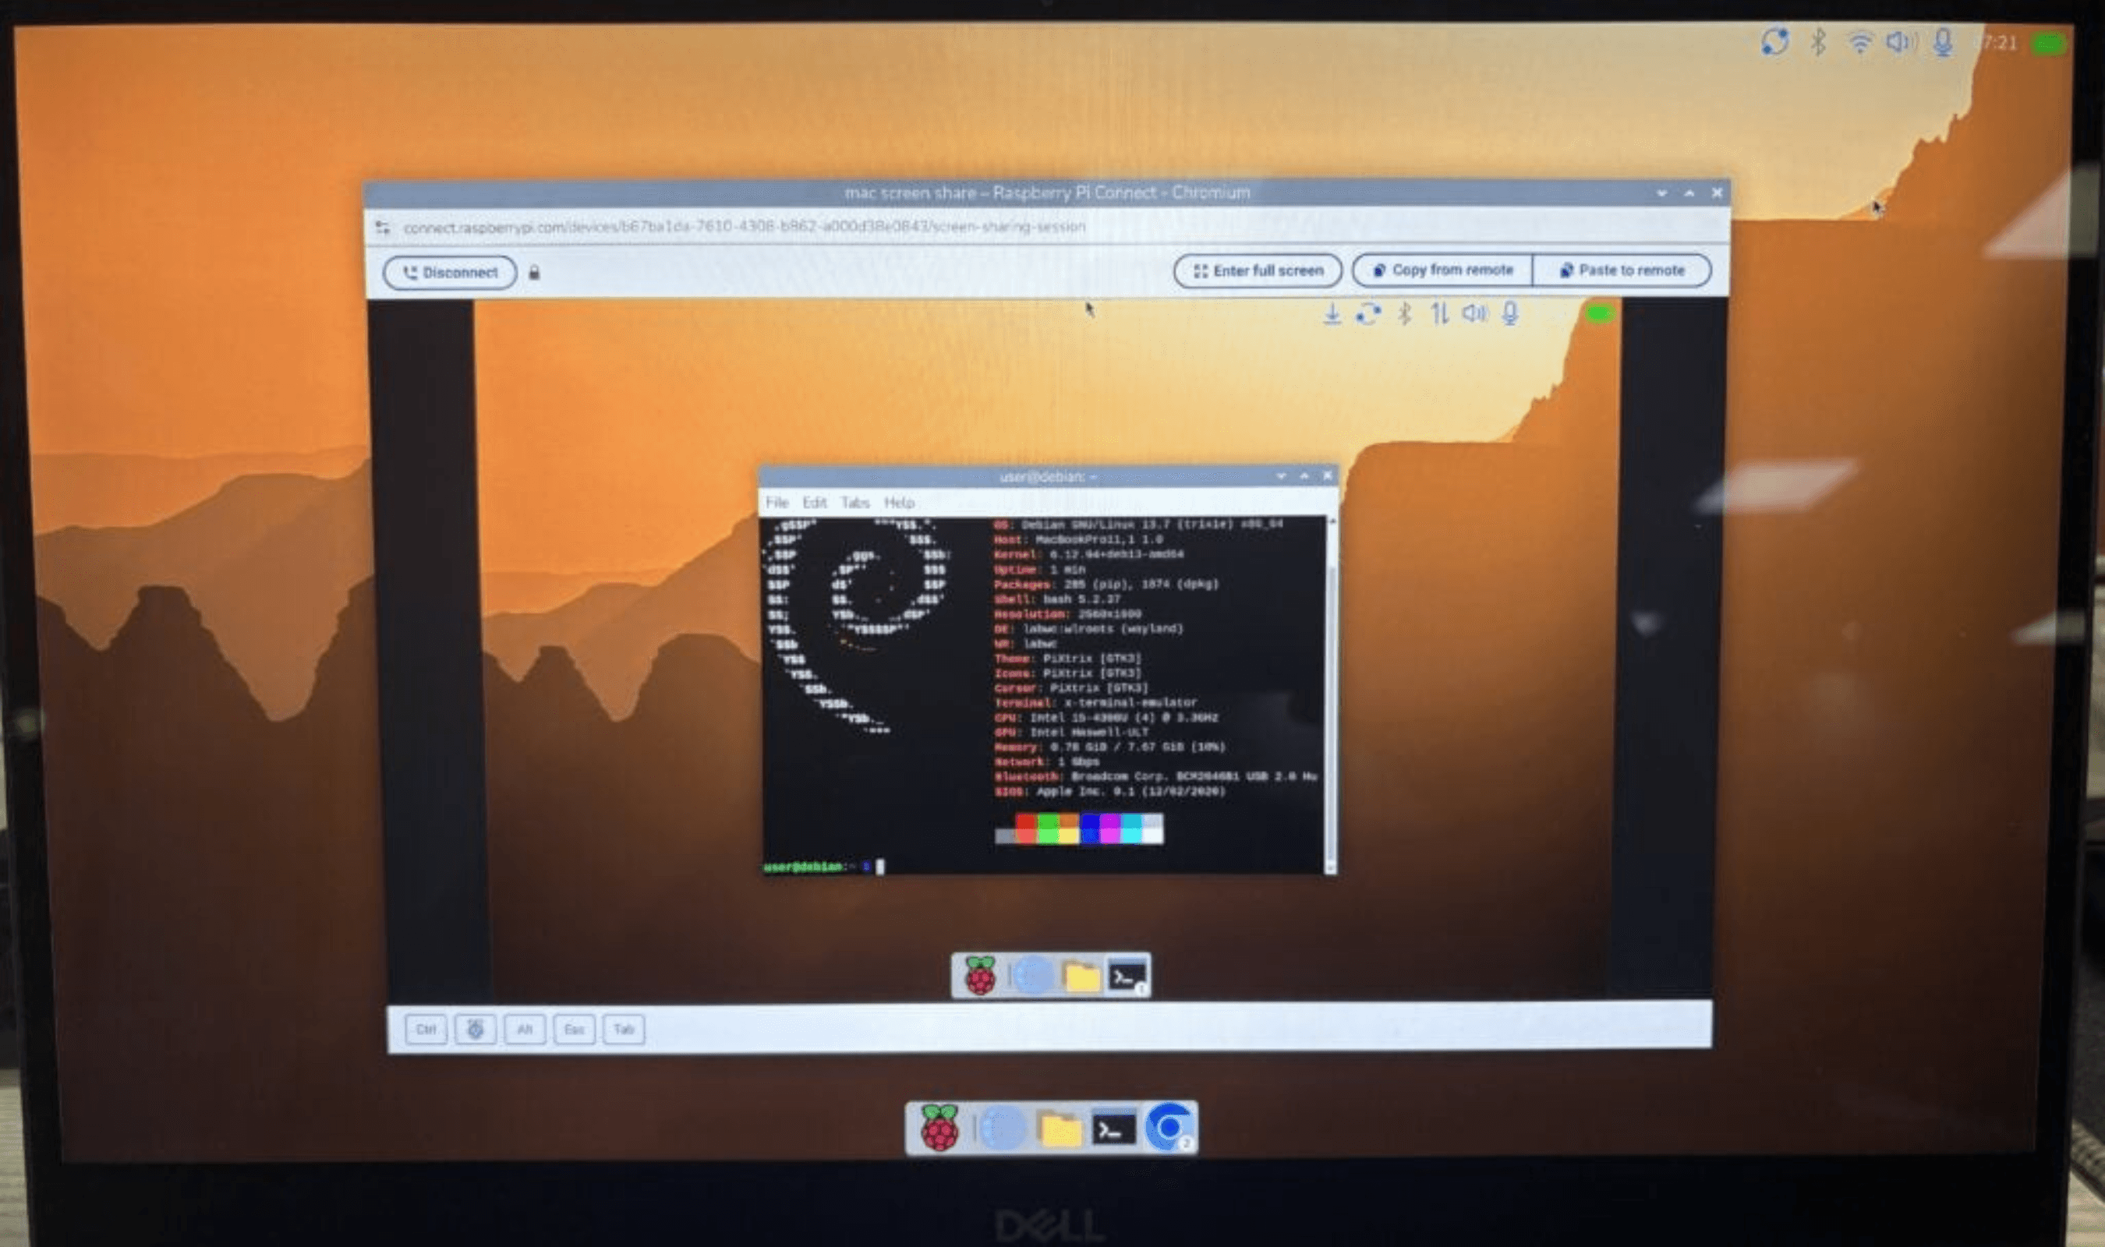Open Raspberry Pi menu in remote dock

click(x=980, y=976)
